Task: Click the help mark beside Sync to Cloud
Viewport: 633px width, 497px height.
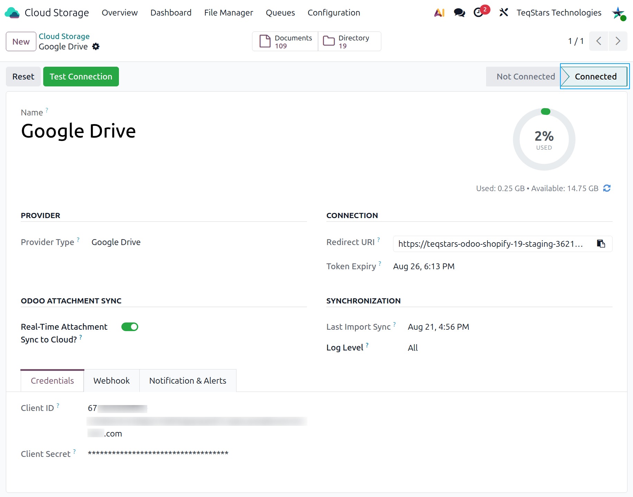Action: 81,337
